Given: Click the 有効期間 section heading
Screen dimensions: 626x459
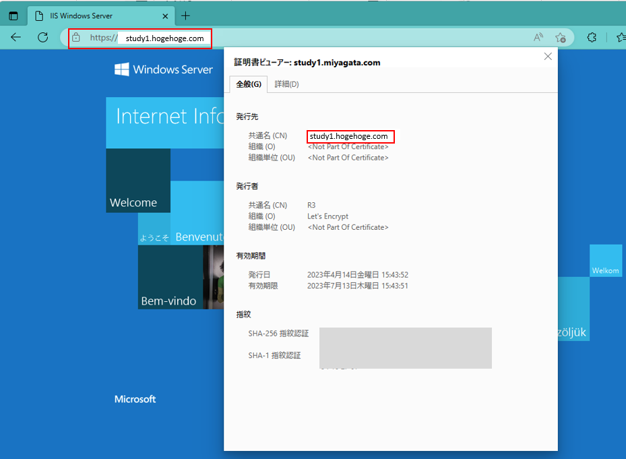Looking at the screenshot, I should pyautogui.click(x=251, y=255).
